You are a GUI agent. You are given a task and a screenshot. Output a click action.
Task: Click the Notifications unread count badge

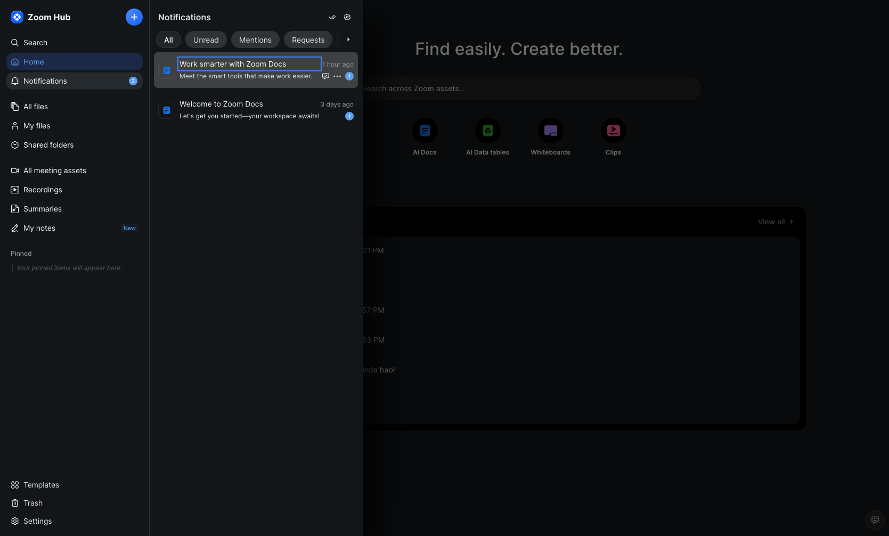[133, 81]
